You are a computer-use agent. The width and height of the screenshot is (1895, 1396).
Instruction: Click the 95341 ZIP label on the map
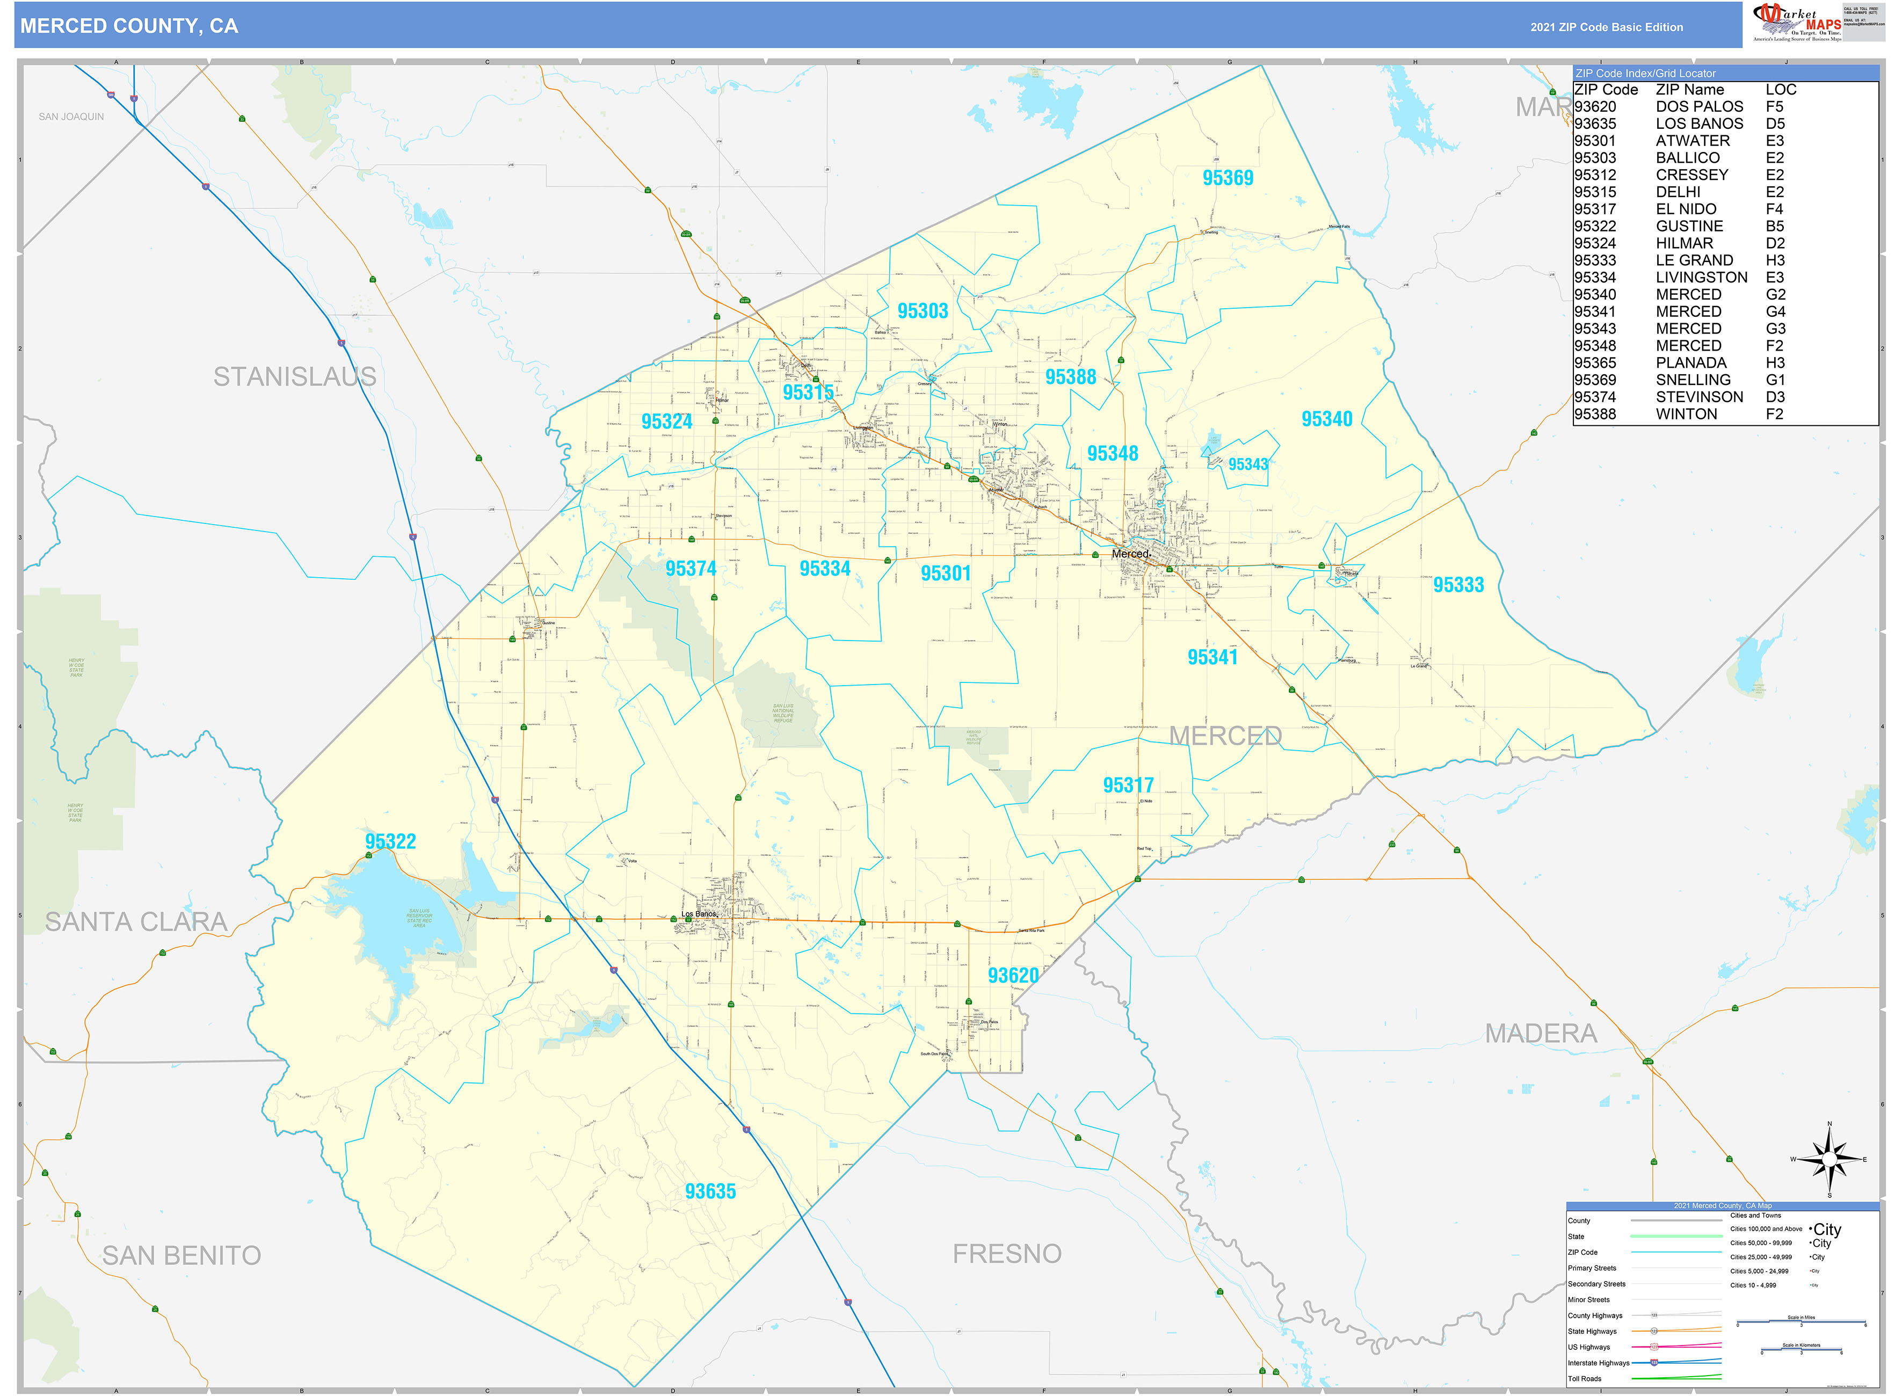[1212, 657]
